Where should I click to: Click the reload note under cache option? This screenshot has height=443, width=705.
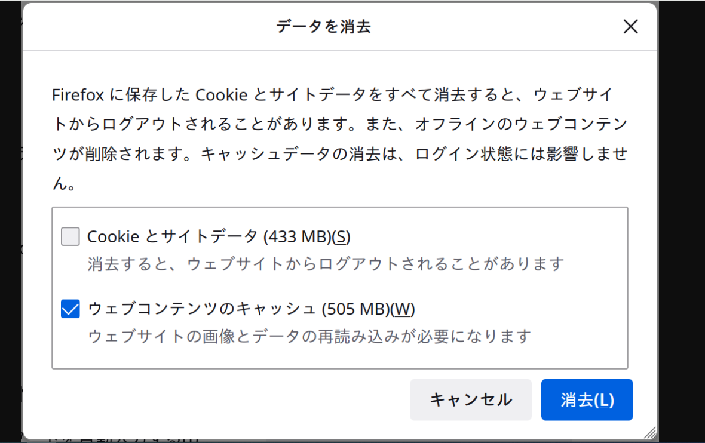pyautogui.click(x=309, y=336)
